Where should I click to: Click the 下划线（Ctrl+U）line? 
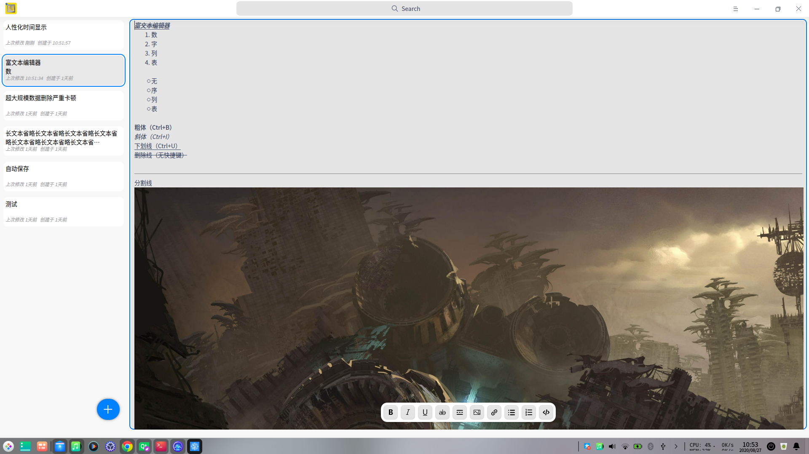pos(157,146)
